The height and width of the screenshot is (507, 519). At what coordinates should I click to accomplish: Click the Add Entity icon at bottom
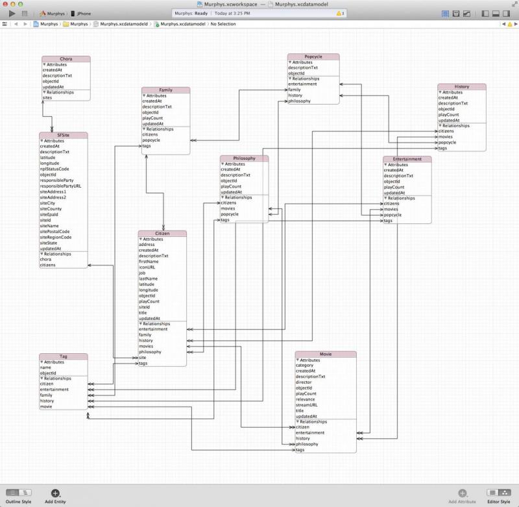coord(54,493)
